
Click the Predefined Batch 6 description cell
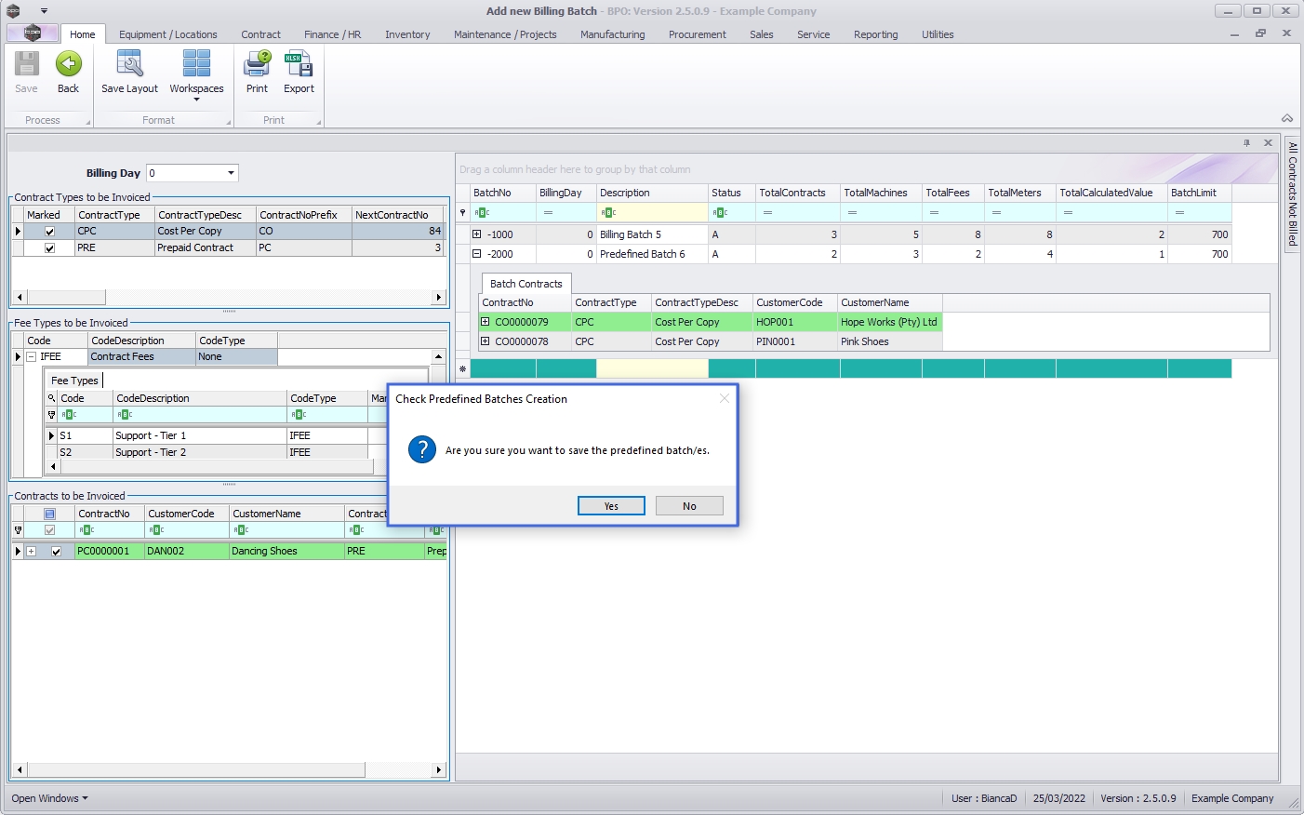652,253
